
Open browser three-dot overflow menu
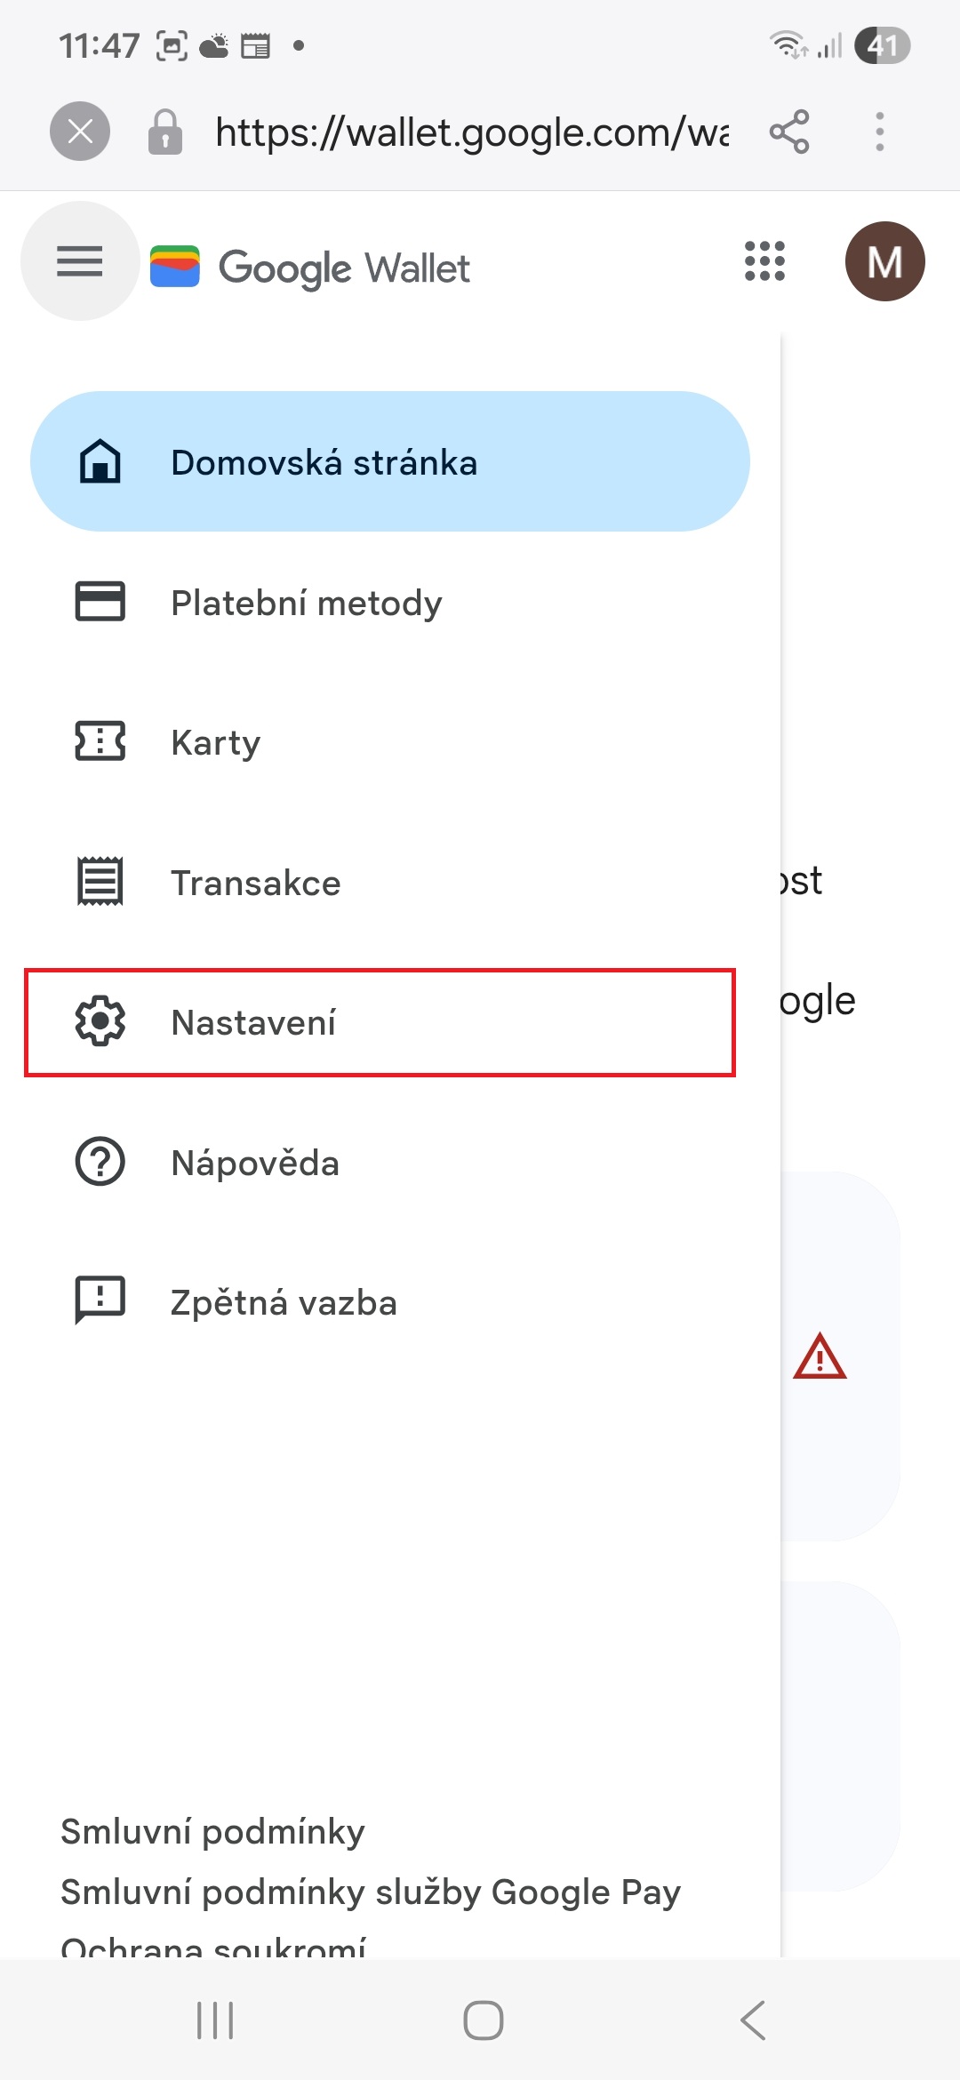point(879,132)
